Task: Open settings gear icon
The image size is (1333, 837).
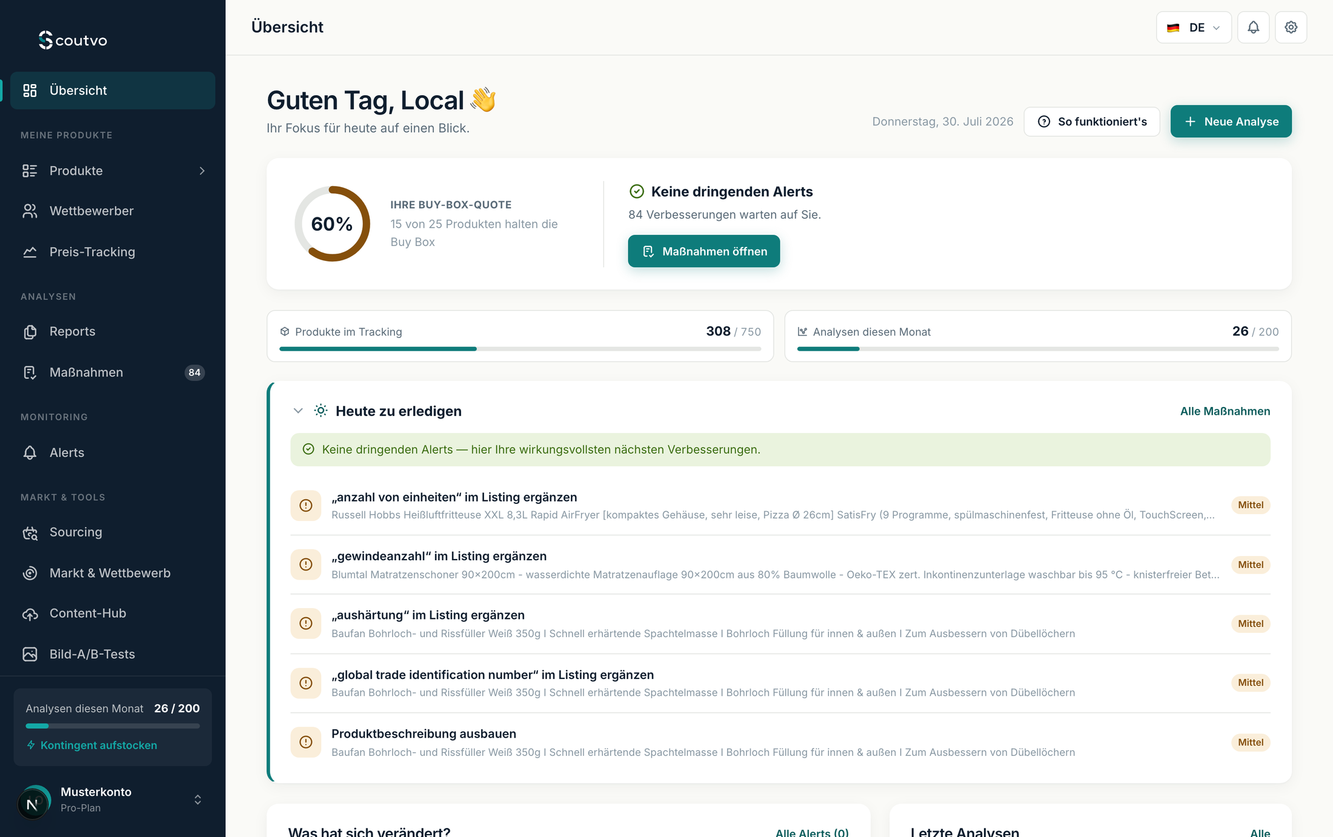Action: (1291, 27)
